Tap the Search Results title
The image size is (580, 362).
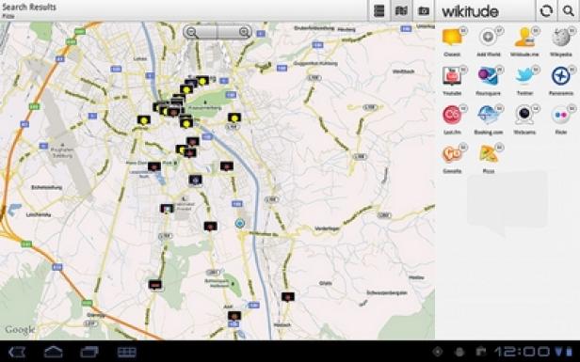tap(29, 7)
